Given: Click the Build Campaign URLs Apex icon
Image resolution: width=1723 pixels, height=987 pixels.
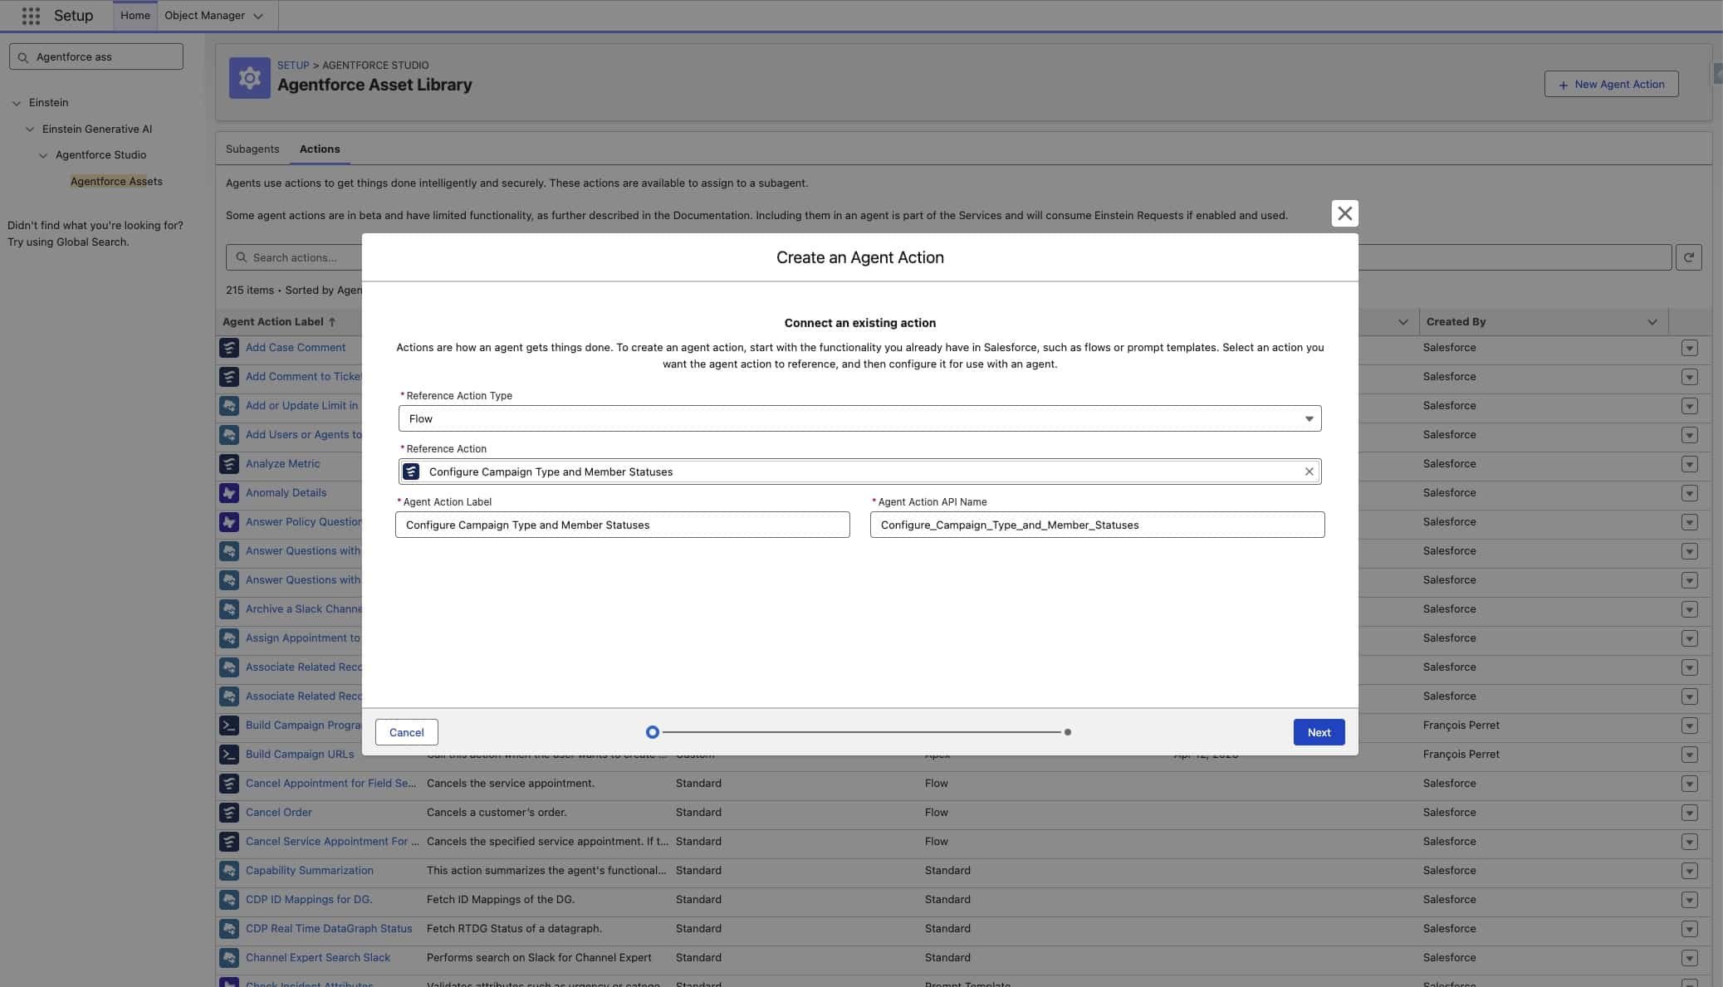Looking at the screenshot, I should 229,755.
